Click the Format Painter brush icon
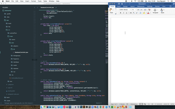This screenshot has width=175, height=109. click(116, 14)
